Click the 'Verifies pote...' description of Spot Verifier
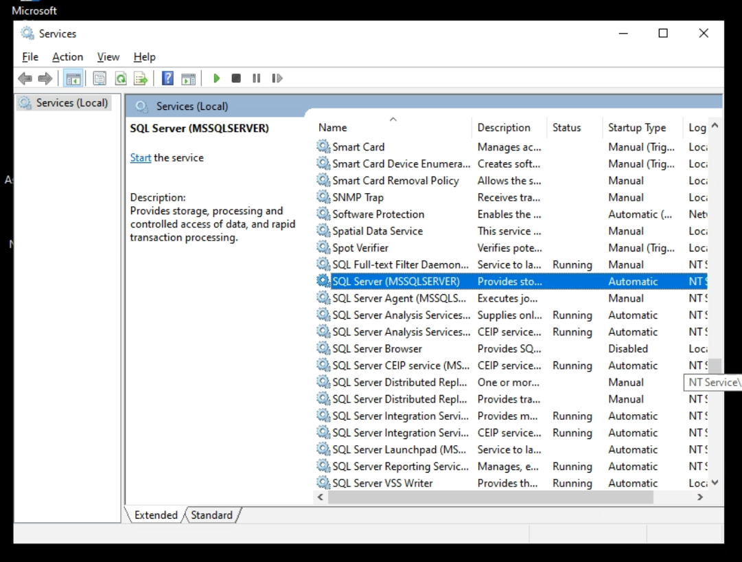Viewport: 742px width, 562px height. coord(509,247)
